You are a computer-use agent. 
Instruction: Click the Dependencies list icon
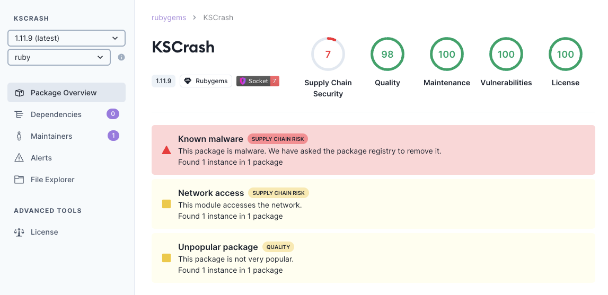point(19,114)
